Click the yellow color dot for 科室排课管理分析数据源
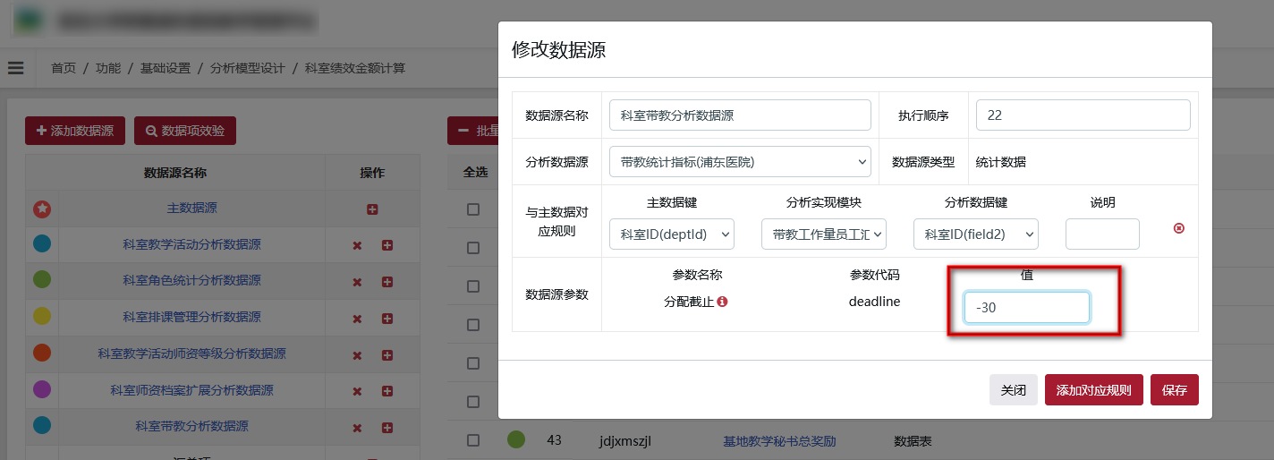This screenshot has height=460, width=1274. (42, 316)
